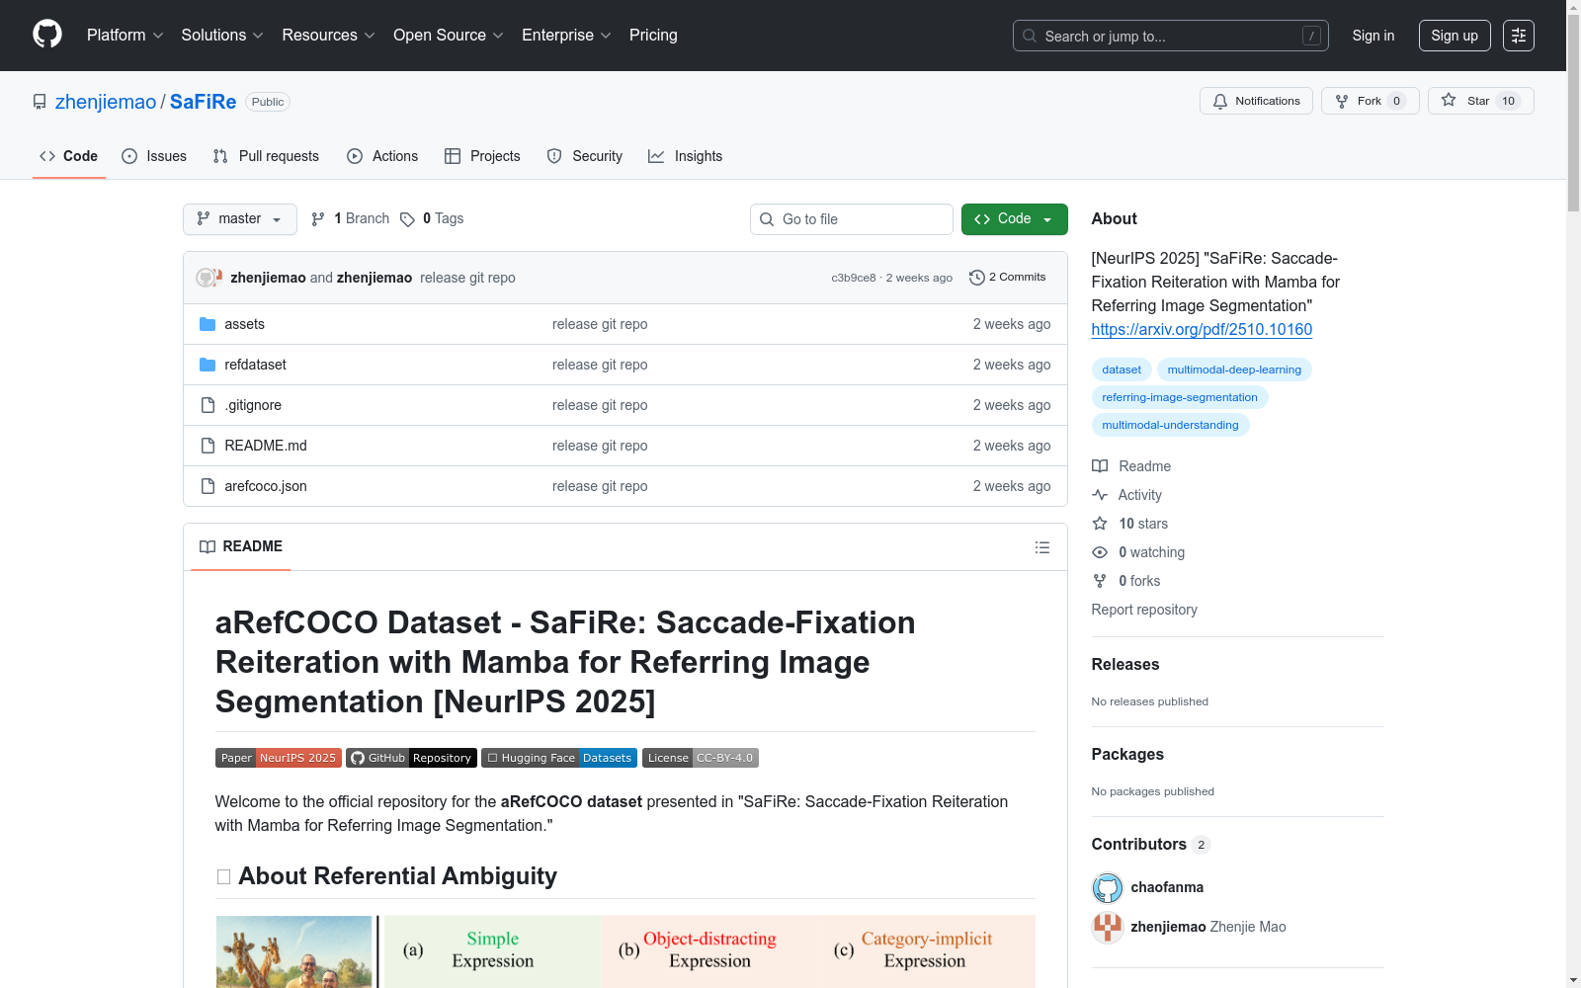Click chaofanma contributor avatar

pos(1108,887)
